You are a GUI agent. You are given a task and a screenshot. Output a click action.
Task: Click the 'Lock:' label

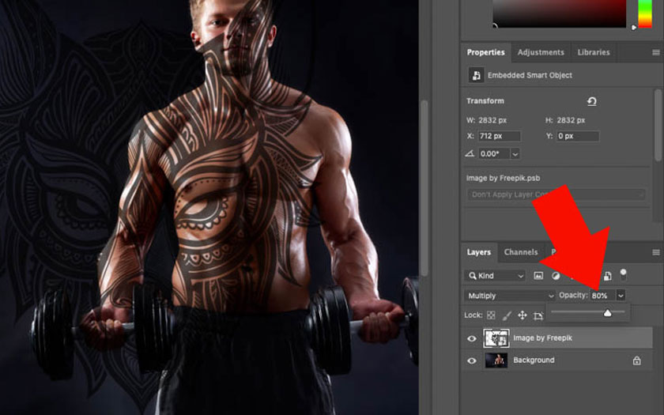click(x=473, y=315)
